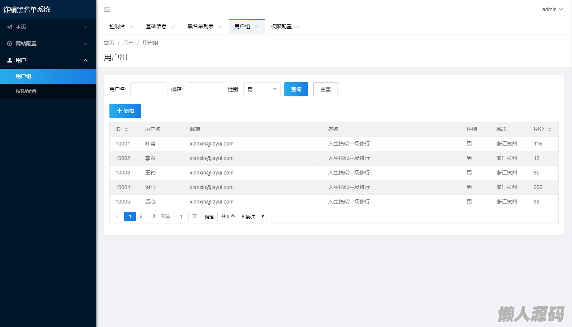Select 权限配置 in the sidebar
Viewport: 572px width, 327px height.
(26, 91)
